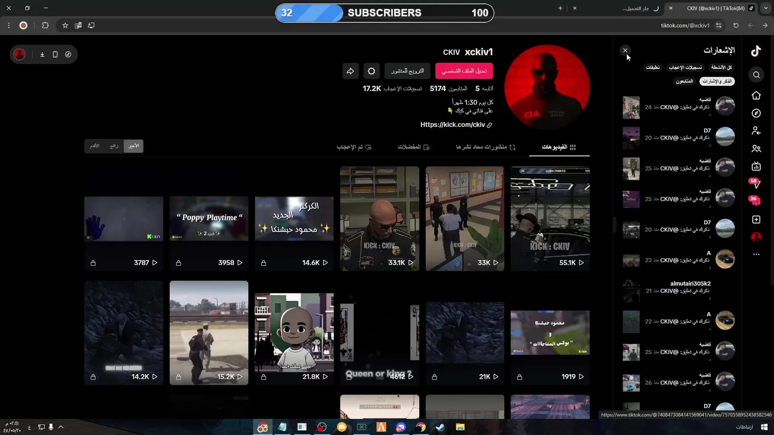Bookmark this page with the star icon
This screenshot has height=435, width=774.
pos(65,25)
